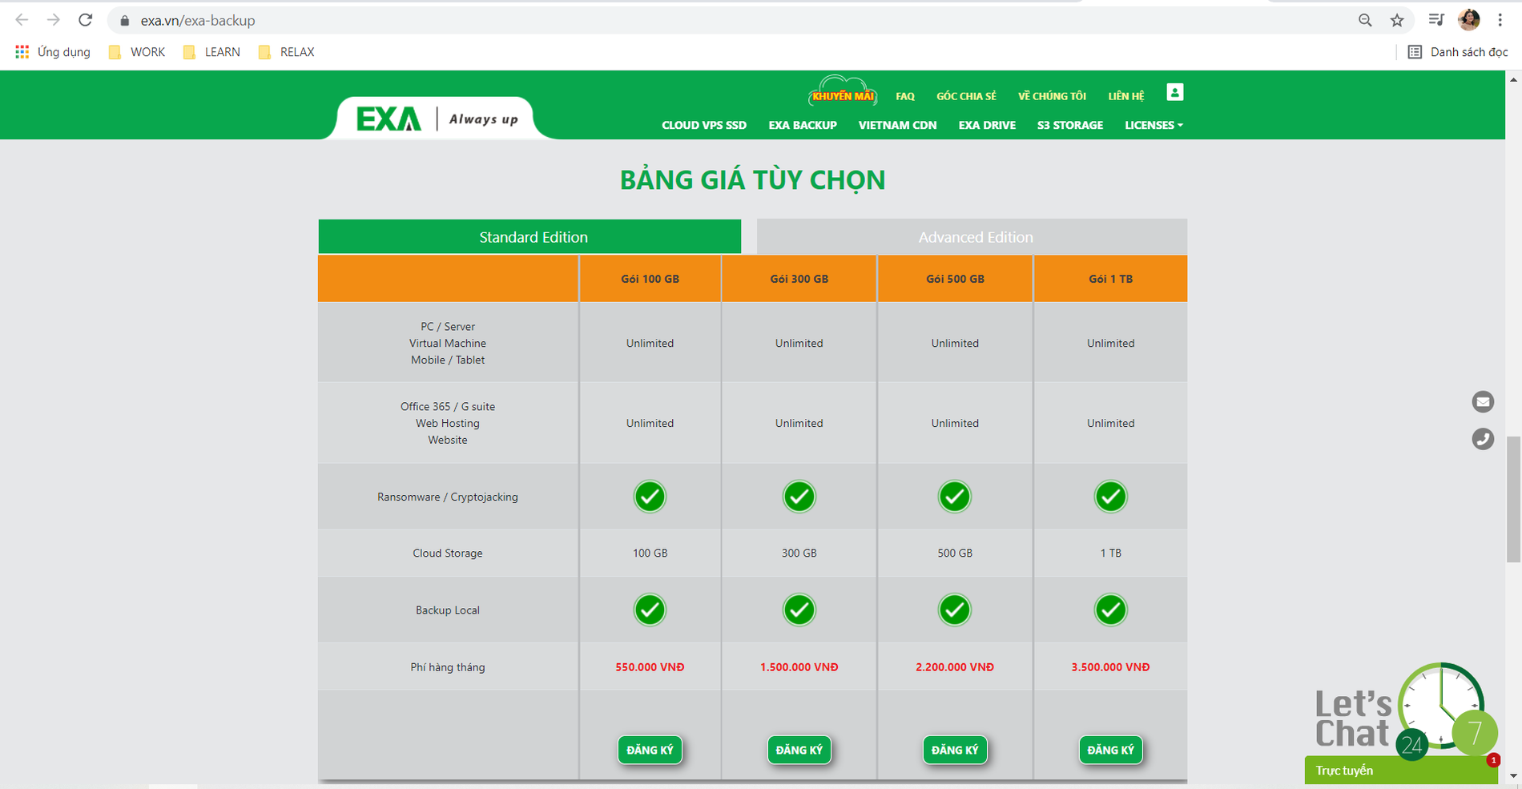Click the floating email contact icon
The height and width of the screenshot is (789, 1522).
(x=1483, y=401)
